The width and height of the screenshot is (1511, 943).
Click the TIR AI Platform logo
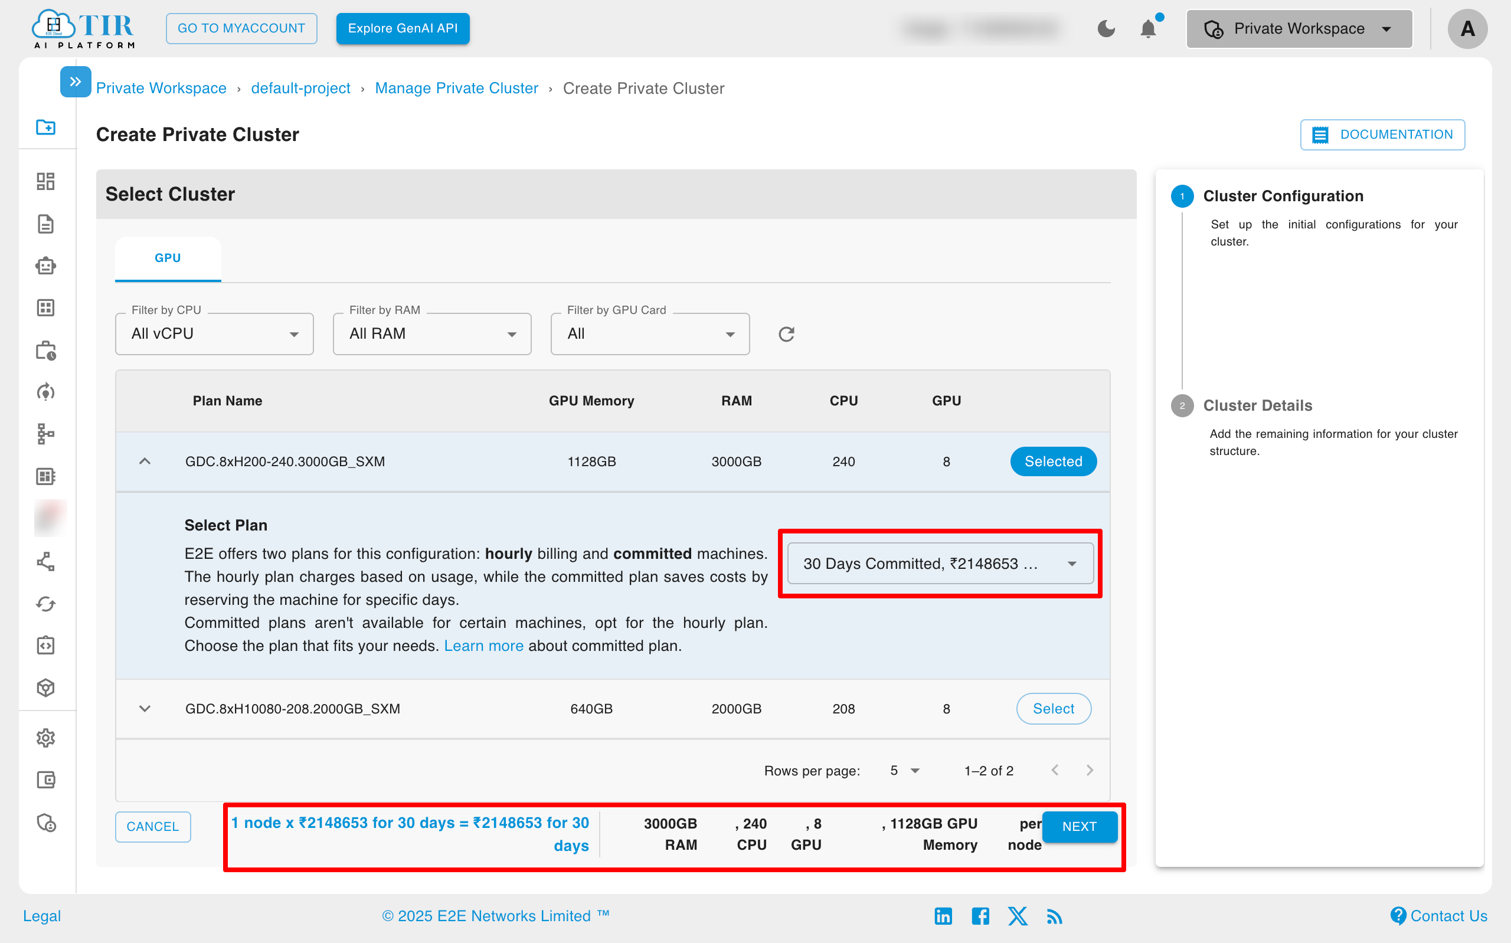[83, 29]
